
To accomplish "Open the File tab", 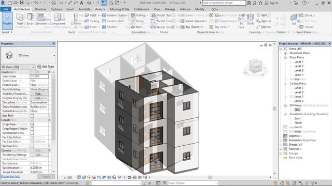I will tap(6, 9).
